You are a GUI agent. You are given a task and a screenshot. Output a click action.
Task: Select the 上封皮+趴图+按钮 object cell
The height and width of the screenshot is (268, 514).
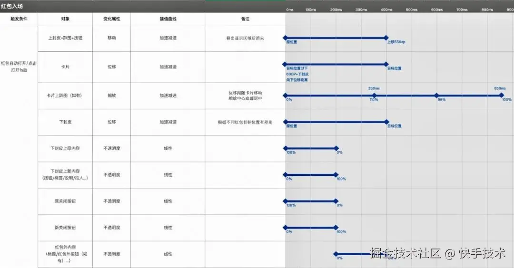point(65,38)
